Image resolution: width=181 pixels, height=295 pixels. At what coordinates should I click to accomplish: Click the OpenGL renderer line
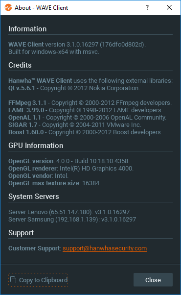71,169
